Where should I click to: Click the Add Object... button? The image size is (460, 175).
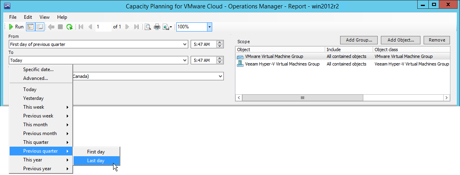pos(400,40)
